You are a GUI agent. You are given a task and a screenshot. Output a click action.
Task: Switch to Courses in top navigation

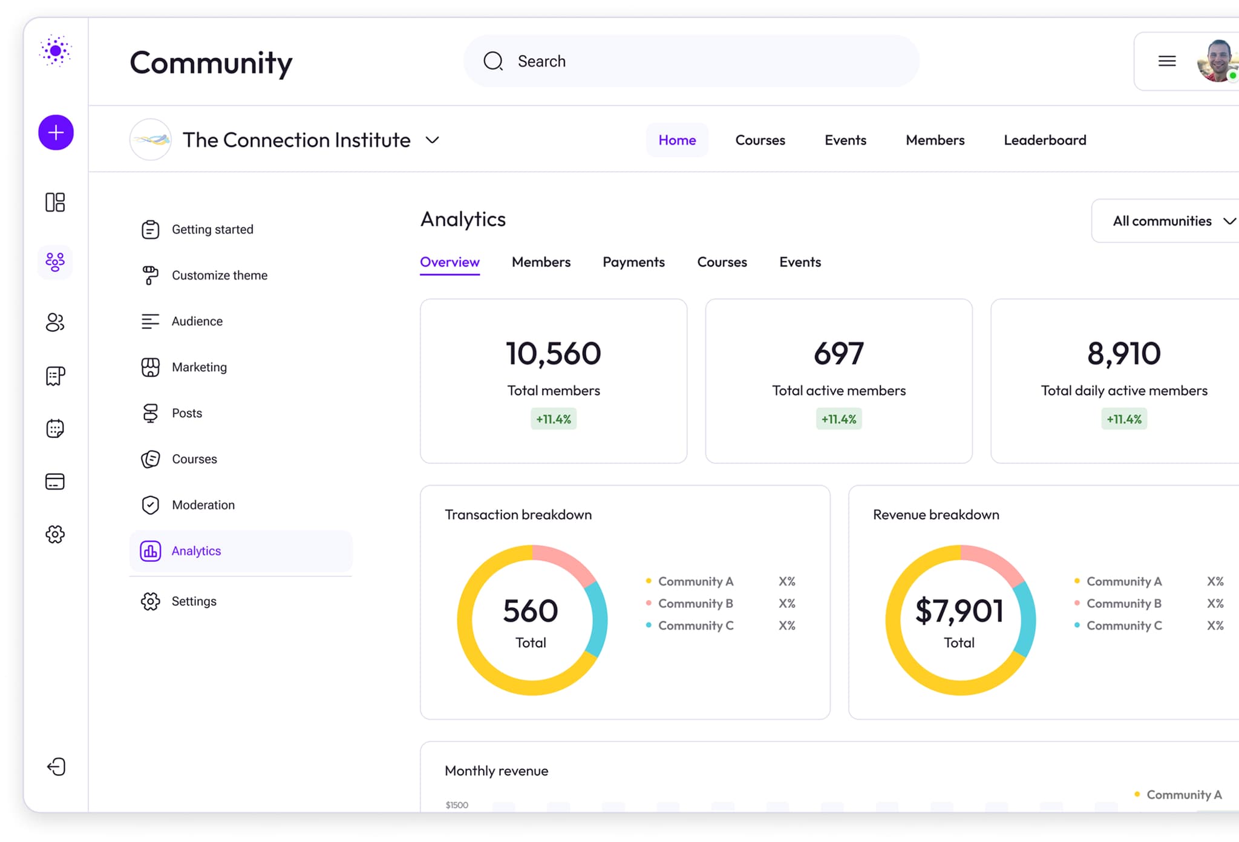[760, 140]
